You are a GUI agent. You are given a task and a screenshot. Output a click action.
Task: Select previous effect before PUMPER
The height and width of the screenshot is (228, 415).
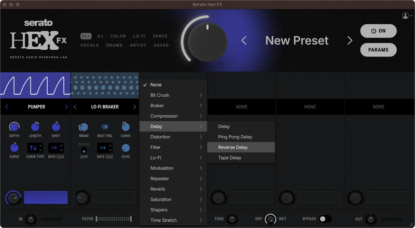[7, 107]
